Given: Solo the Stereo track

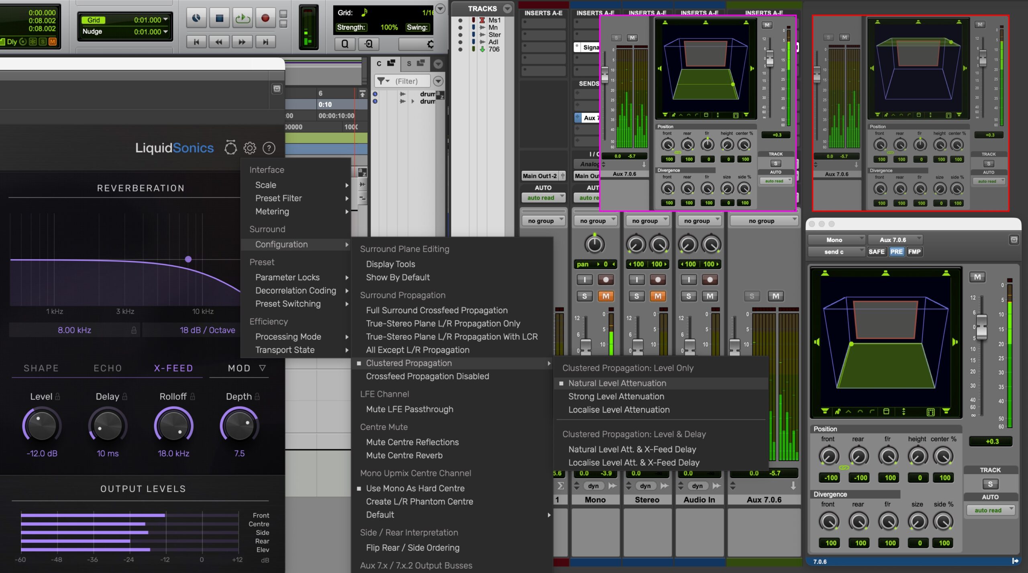Looking at the screenshot, I should (x=636, y=296).
